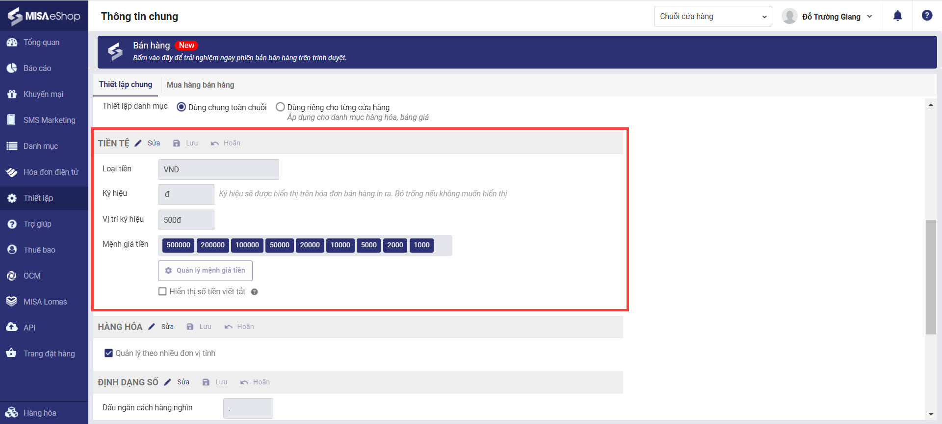
Task: Click undo icon in TIỀN TỆ section
Action: point(215,143)
